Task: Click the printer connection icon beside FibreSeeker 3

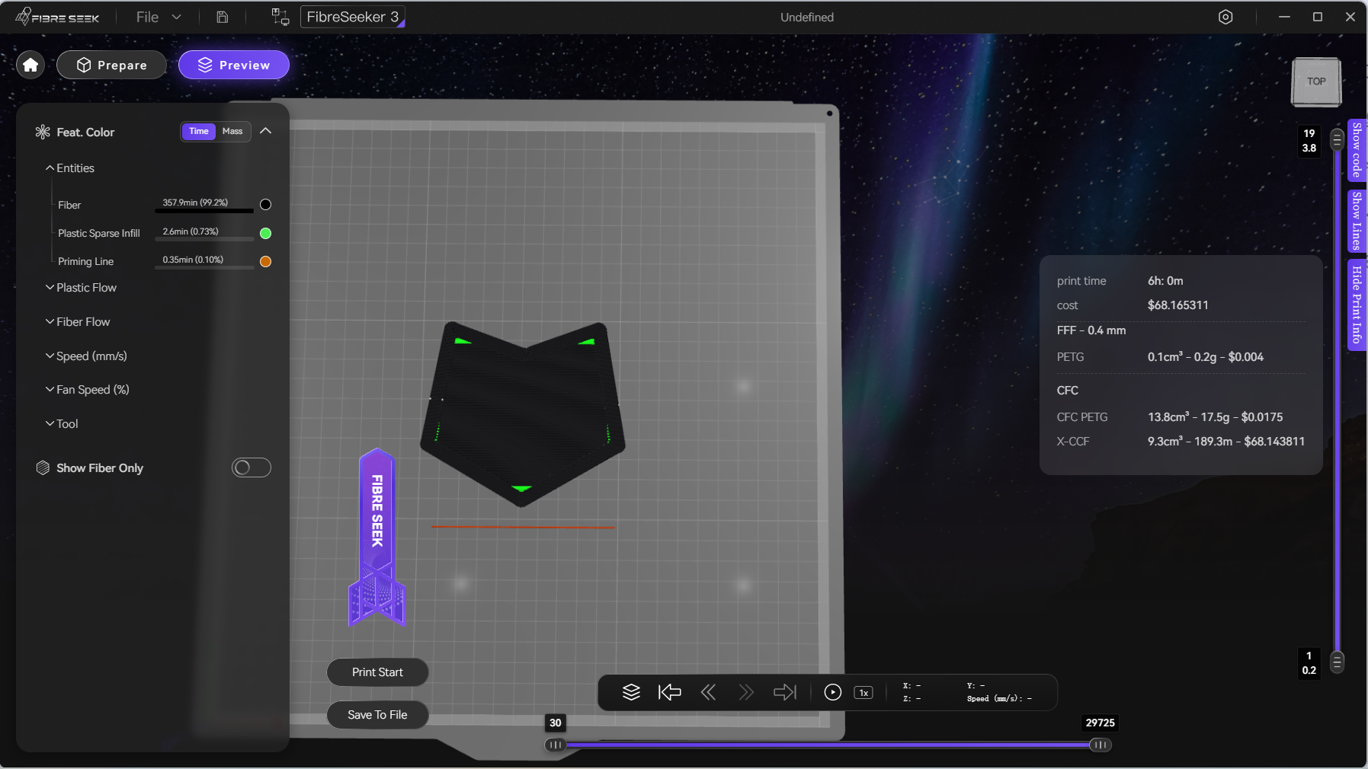Action: click(280, 17)
